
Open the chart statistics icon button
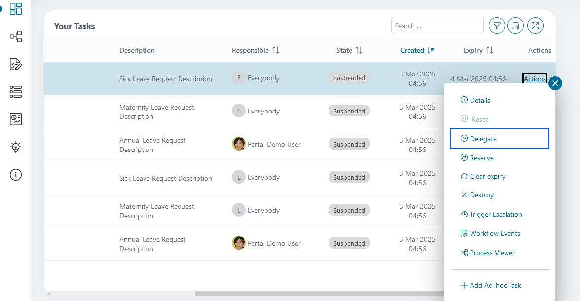click(516, 26)
